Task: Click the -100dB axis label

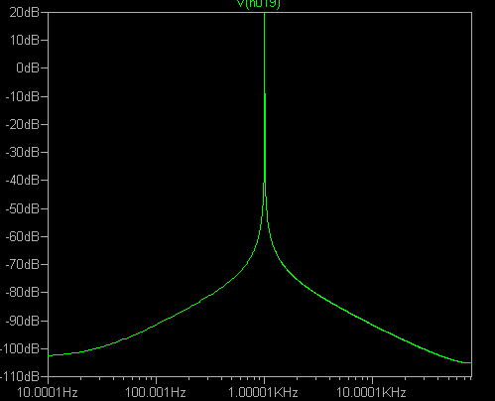Action: (x=20, y=348)
